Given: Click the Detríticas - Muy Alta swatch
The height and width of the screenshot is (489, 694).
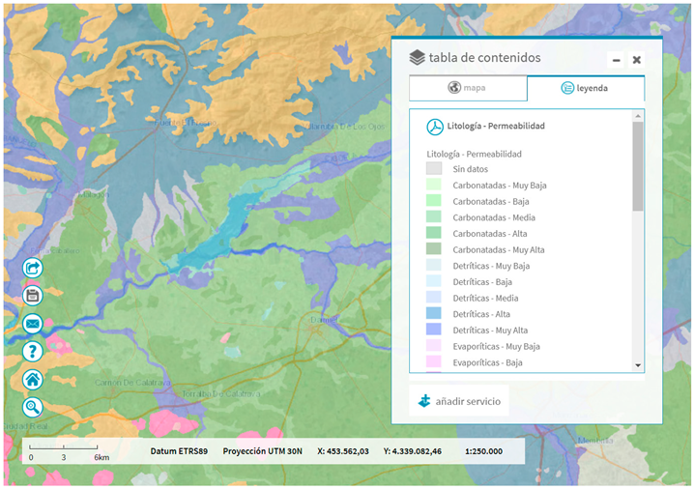Looking at the screenshot, I should pyautogui.click(x=434, y=330).
